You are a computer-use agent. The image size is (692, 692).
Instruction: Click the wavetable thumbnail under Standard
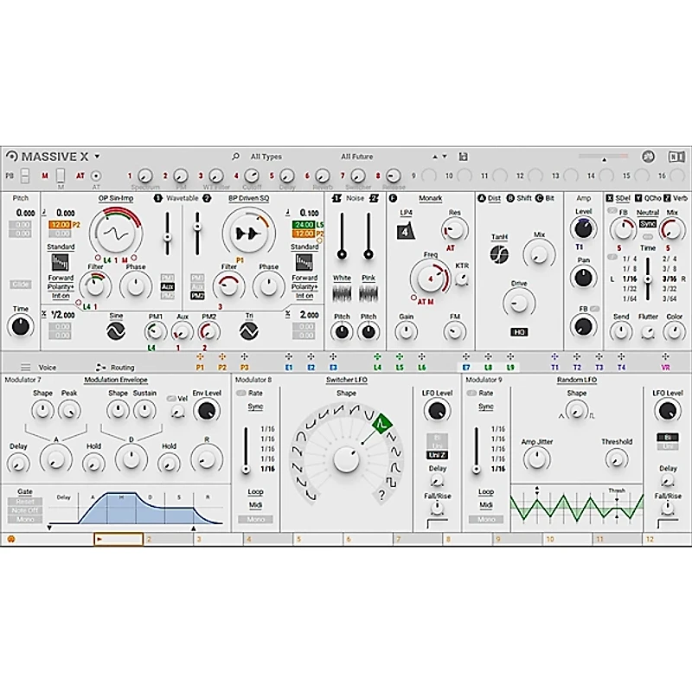coord(60,262)
